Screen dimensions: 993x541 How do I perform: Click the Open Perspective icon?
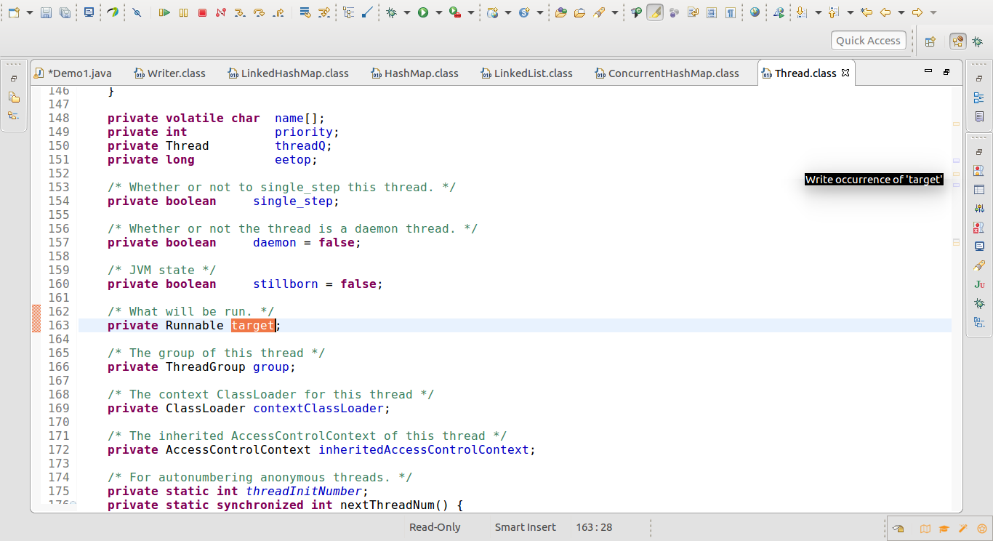pos(930,41)
